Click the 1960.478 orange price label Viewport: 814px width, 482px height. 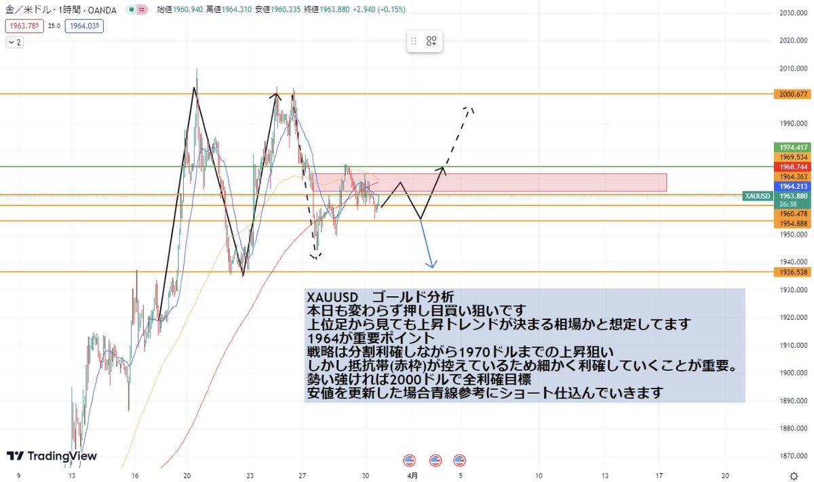(792, 214)
